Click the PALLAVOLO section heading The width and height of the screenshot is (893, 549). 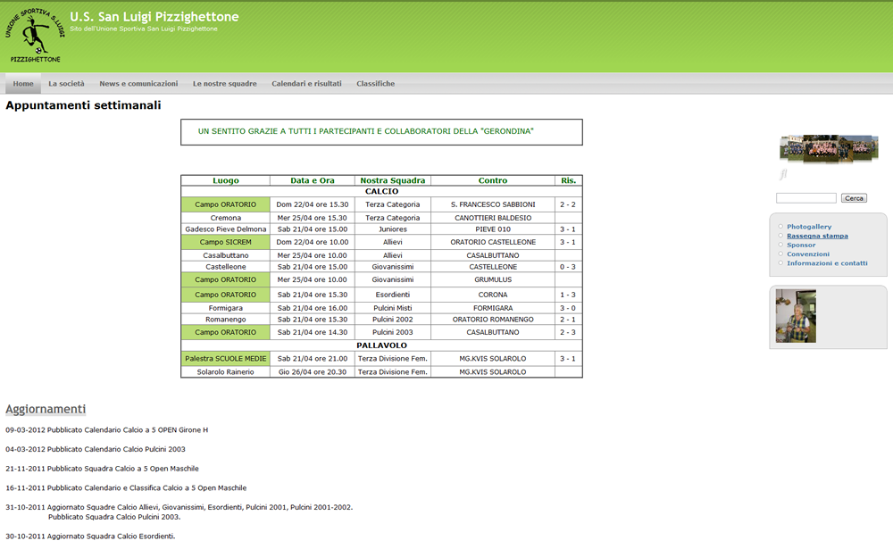381,345
